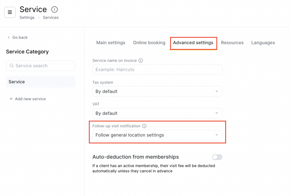Image resolution: width=290 pixels, height=196 pixels.
Task: Open Follow-up visit notification dropdown
Action: click(x=157, y=135)
